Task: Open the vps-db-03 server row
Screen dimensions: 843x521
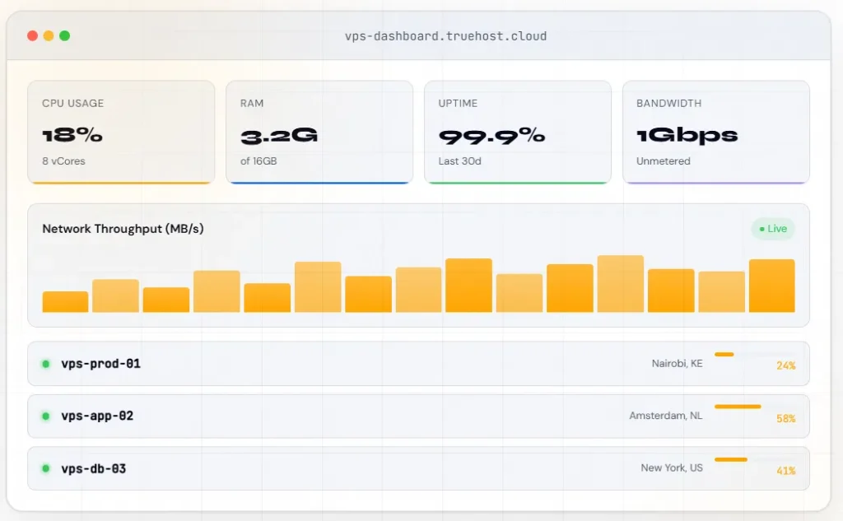Action: 418,468
